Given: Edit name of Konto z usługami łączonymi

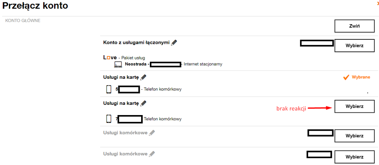Looking at the screenshot, I should point(174,43).
